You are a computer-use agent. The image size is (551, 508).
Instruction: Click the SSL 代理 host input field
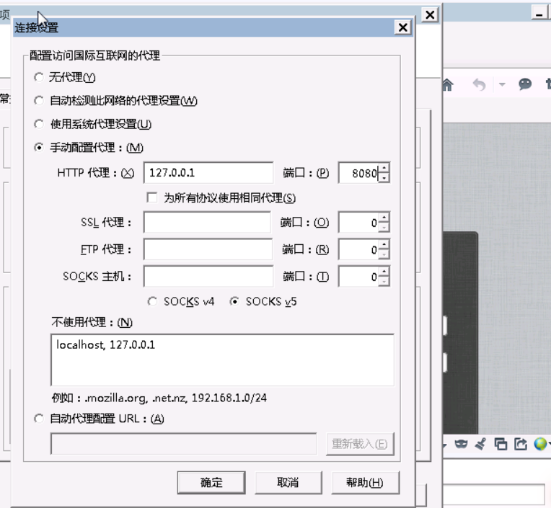pyautogui.click(x=207, y=223)
